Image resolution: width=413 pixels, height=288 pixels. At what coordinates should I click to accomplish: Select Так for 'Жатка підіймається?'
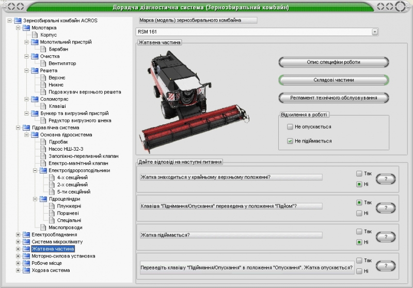click(x=359, y=231)
